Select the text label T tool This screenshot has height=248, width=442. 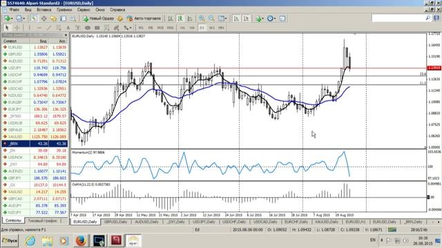[78, 28]
